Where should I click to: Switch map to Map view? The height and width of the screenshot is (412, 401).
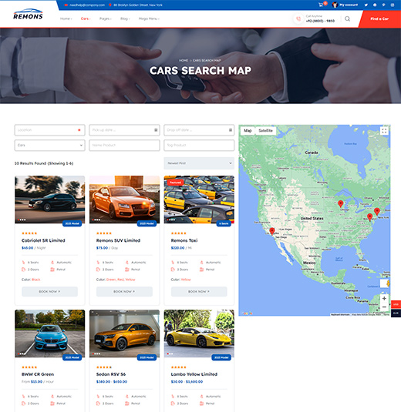pos(248,131)
